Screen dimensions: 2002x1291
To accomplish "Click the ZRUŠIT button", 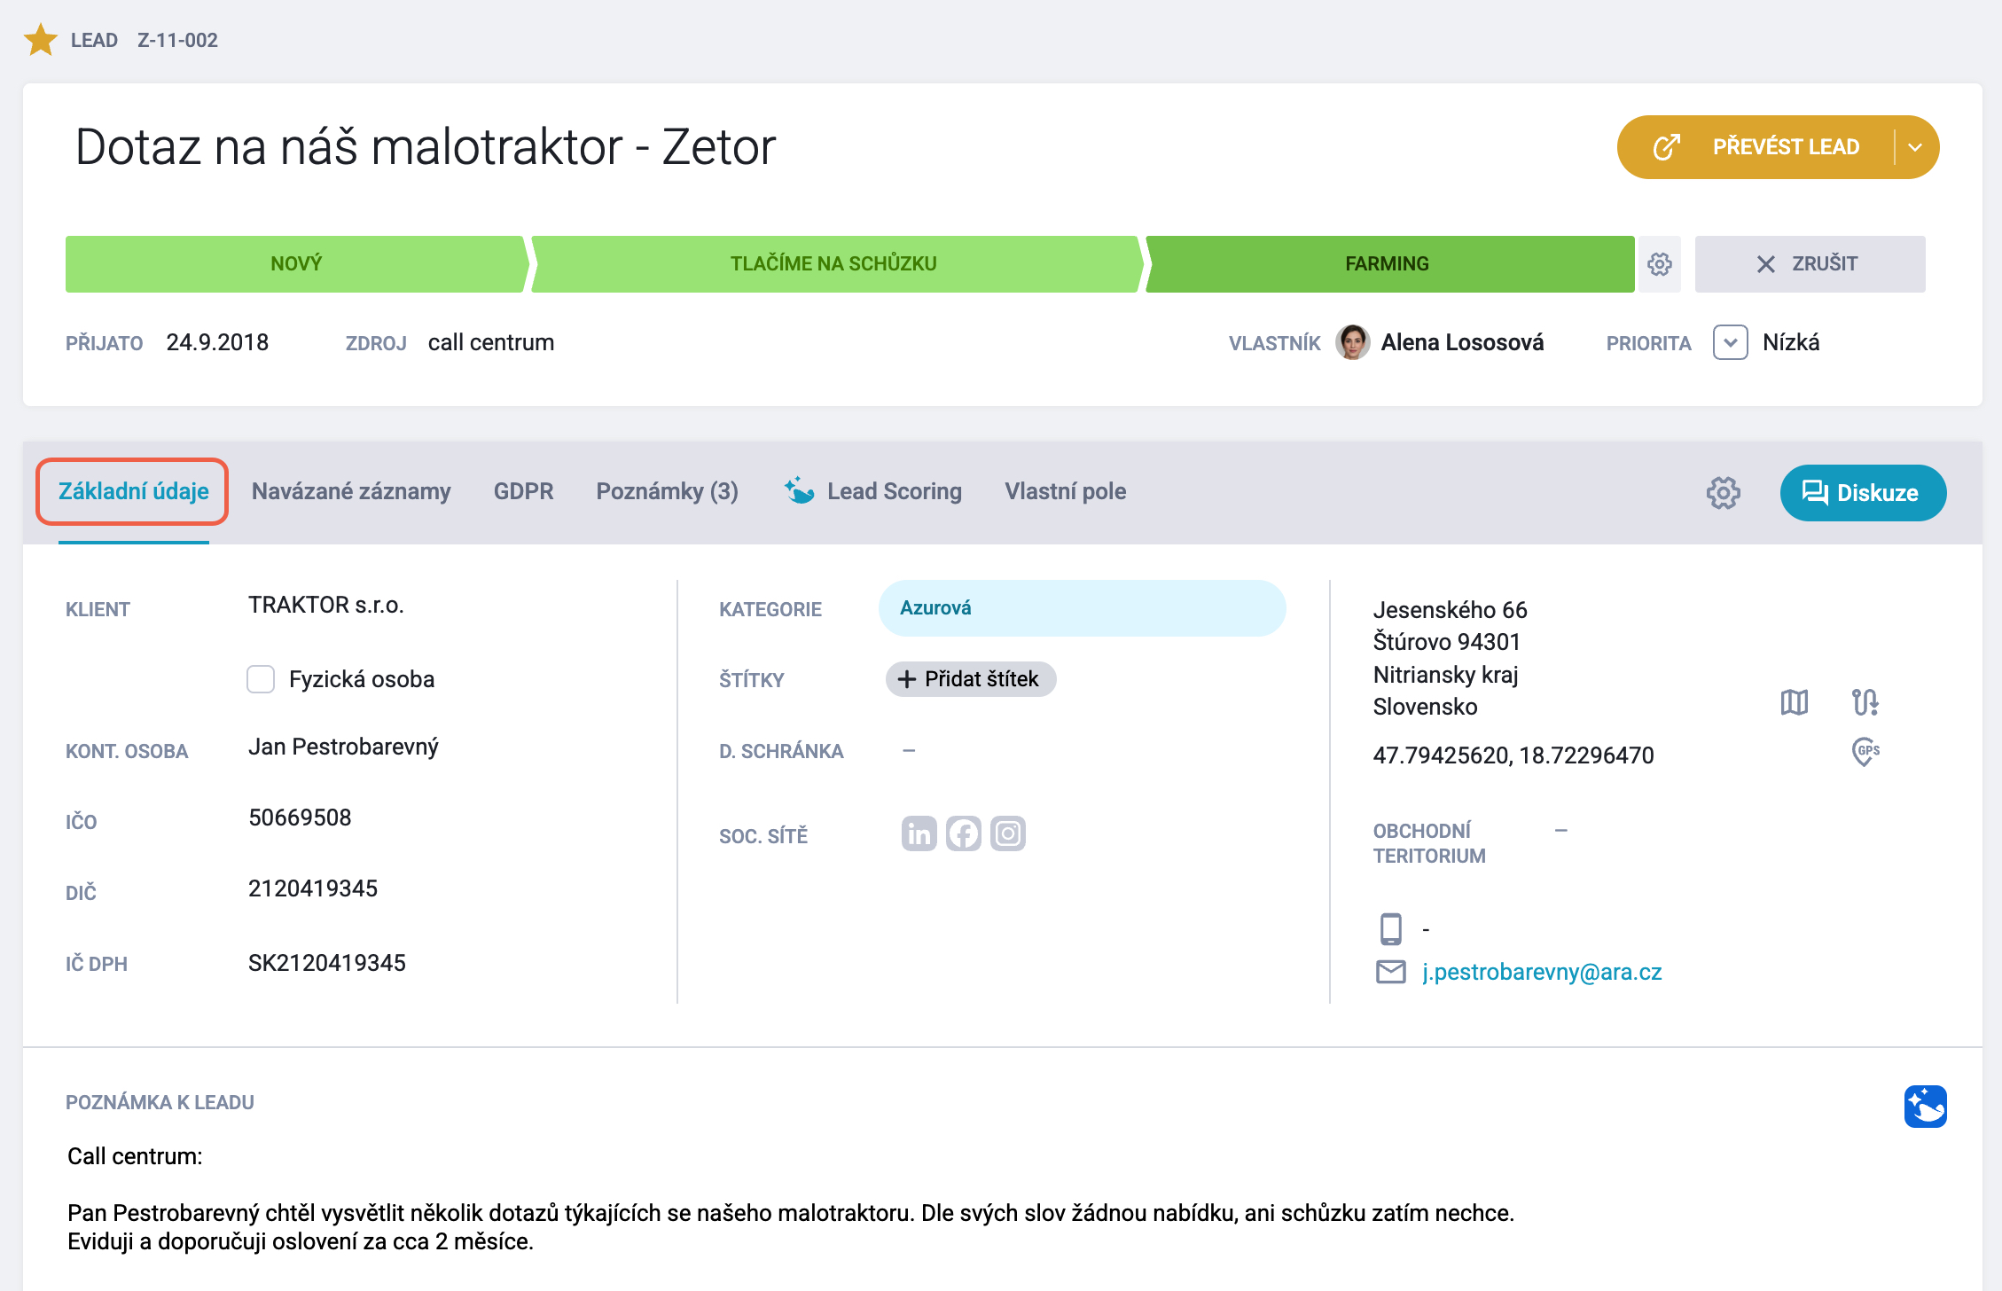I will [1810, 263].
